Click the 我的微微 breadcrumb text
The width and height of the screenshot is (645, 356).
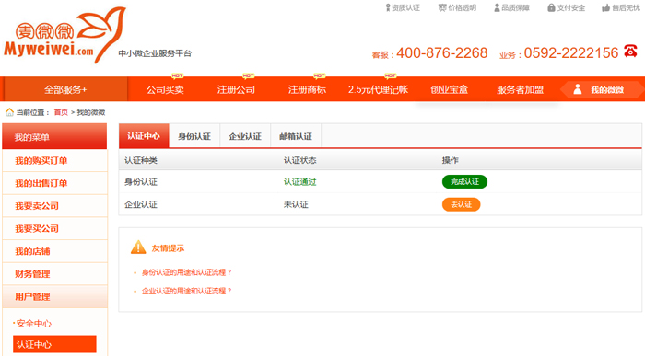(91, 112)
